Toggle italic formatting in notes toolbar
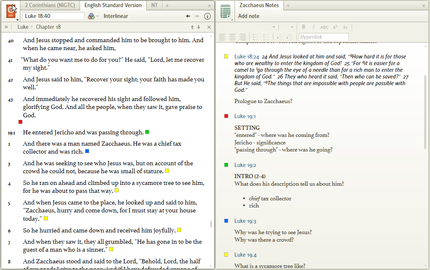This screenshot has width=430, height=270. tap(313, 27)
